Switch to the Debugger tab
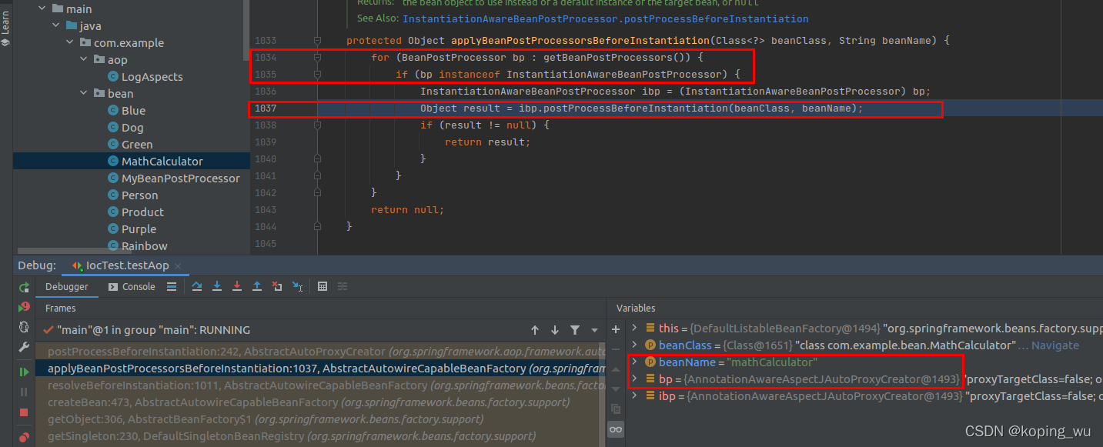Viewport: 1103px width, 447px height. (67, 286)
